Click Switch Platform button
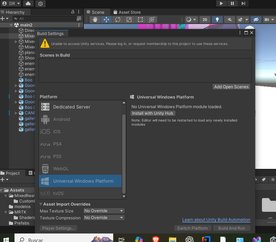This screenshot has width=276, height=242. 193,228
